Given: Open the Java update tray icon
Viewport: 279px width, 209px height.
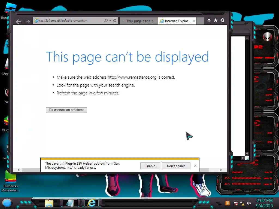Looking at the screenshot, I should 227,203.
